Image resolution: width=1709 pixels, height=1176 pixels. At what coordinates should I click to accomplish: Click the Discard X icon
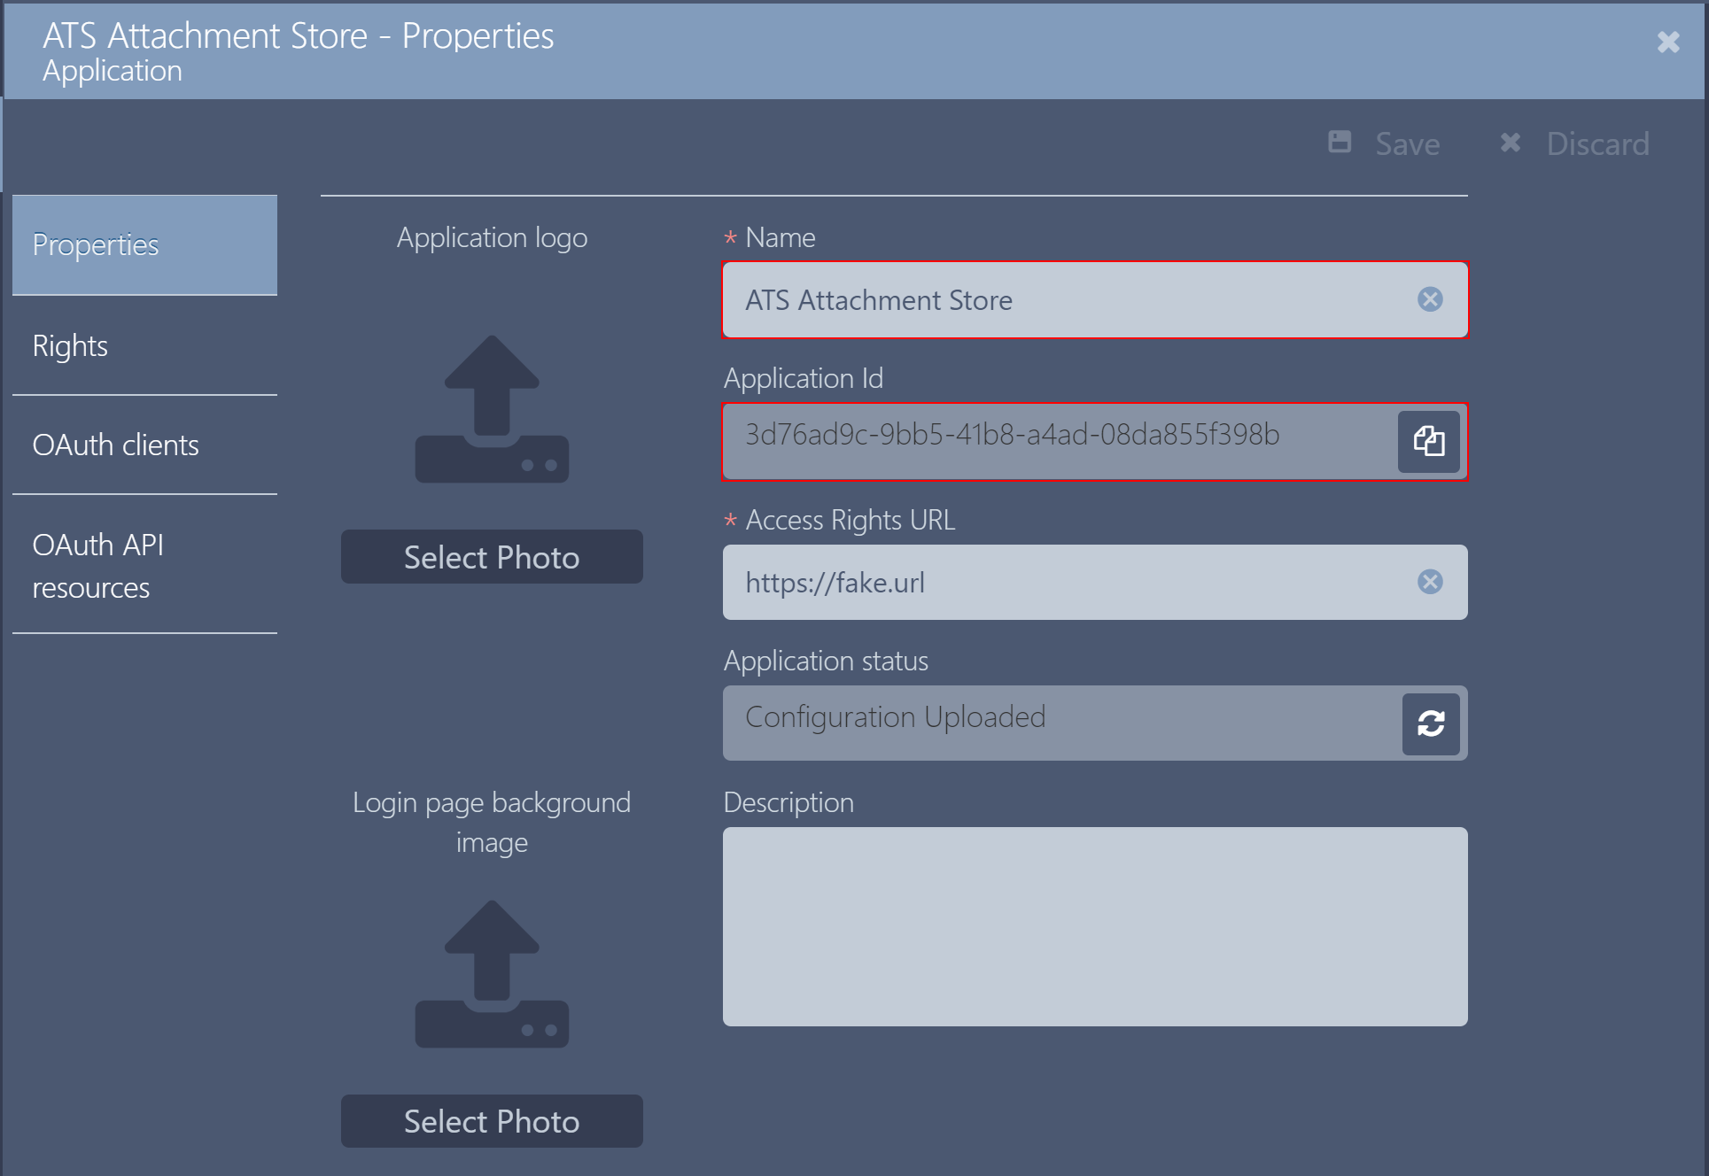1511,143
